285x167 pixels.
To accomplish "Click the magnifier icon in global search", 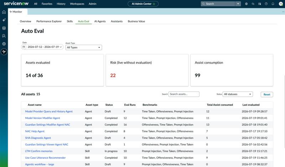I will click(203, 4).
